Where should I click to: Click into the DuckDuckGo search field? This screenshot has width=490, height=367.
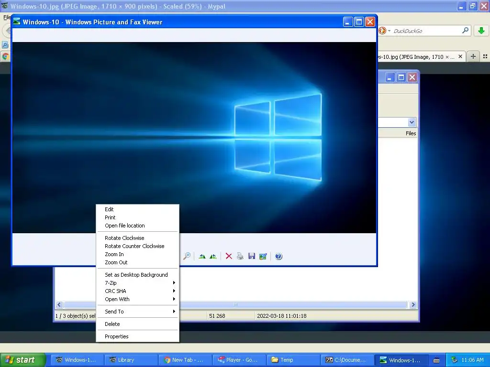tap(426, 31)
